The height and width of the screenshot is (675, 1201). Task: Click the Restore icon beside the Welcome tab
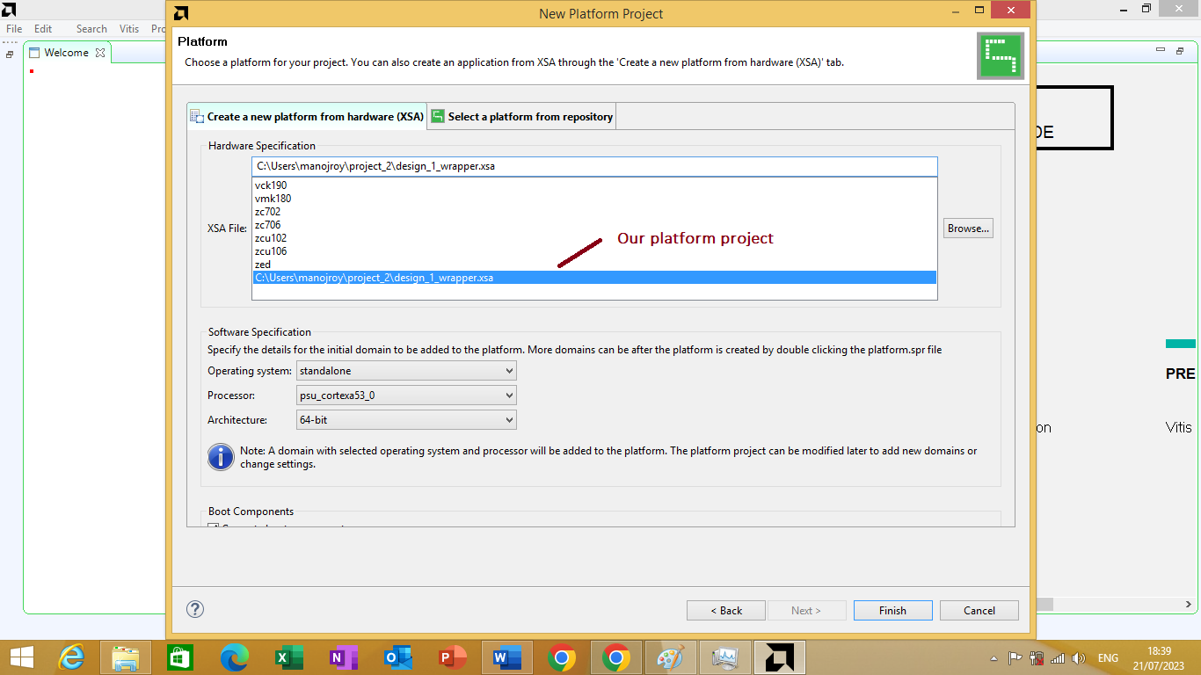click(x=10, y=54)
